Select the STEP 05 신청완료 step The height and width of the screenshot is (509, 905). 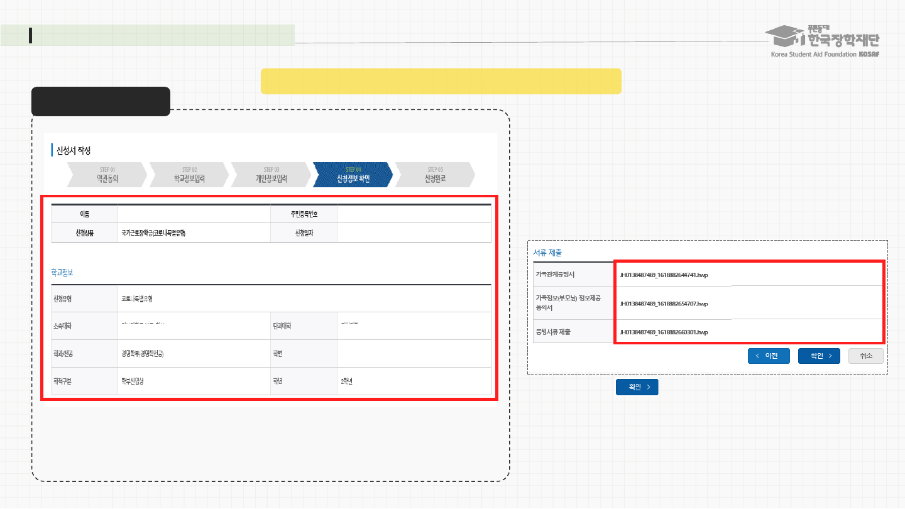pos(435,175)
